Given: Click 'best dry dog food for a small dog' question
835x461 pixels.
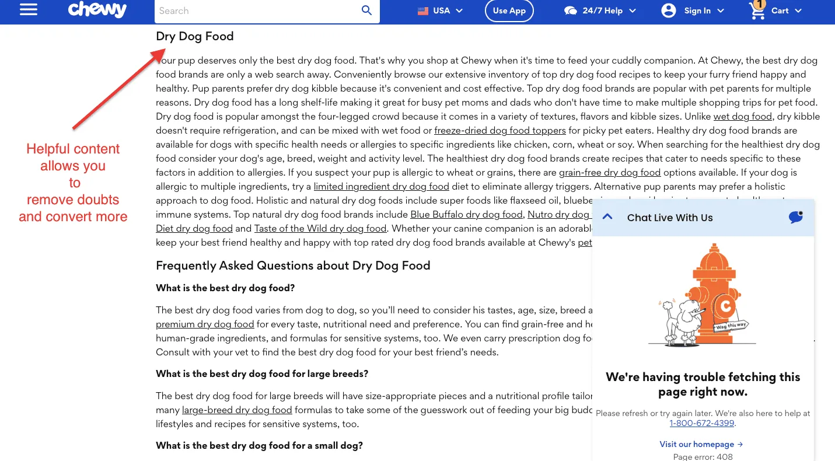Looking at the screenshot, I should click(259, 445).
